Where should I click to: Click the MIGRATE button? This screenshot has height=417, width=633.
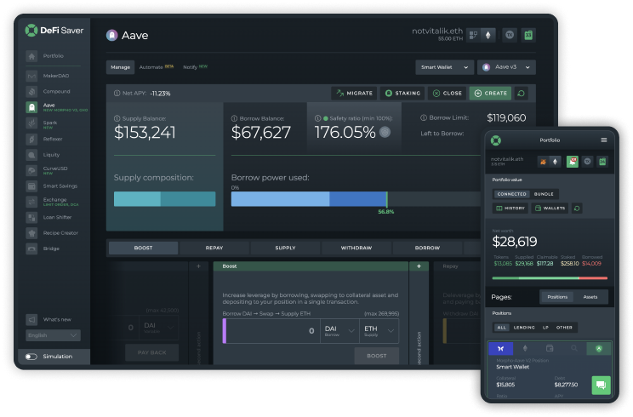pos(355,94)
